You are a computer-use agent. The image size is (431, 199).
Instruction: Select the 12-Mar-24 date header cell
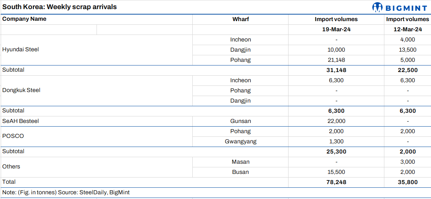[x=408, y=29]
